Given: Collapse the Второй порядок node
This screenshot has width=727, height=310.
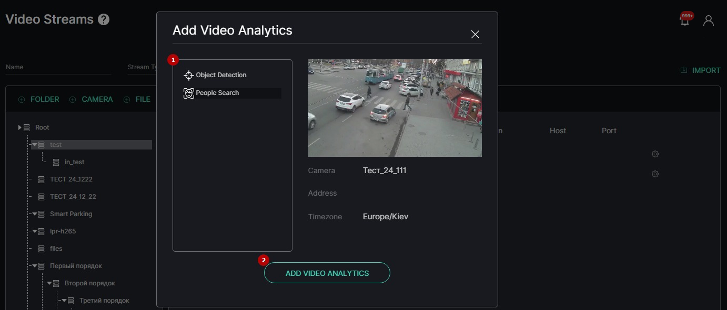Looking at the screenshot, I should [49, 283].
